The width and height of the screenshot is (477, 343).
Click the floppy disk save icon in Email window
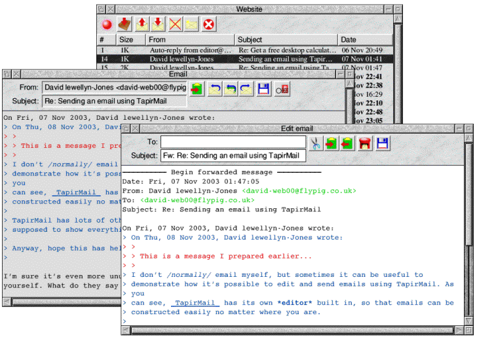(263, 89)
